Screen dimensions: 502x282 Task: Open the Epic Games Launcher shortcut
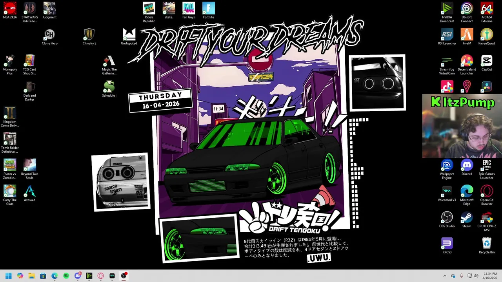[487, 169]
